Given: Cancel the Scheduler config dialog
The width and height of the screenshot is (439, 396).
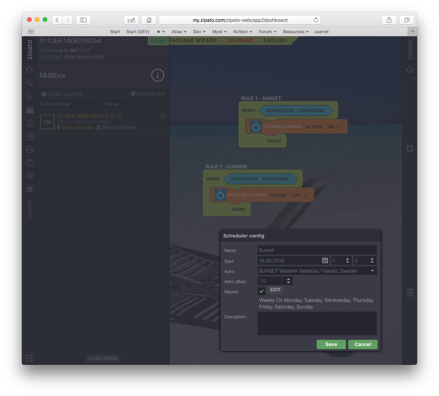Looking at the screenshot, I should tap(363, 344).
